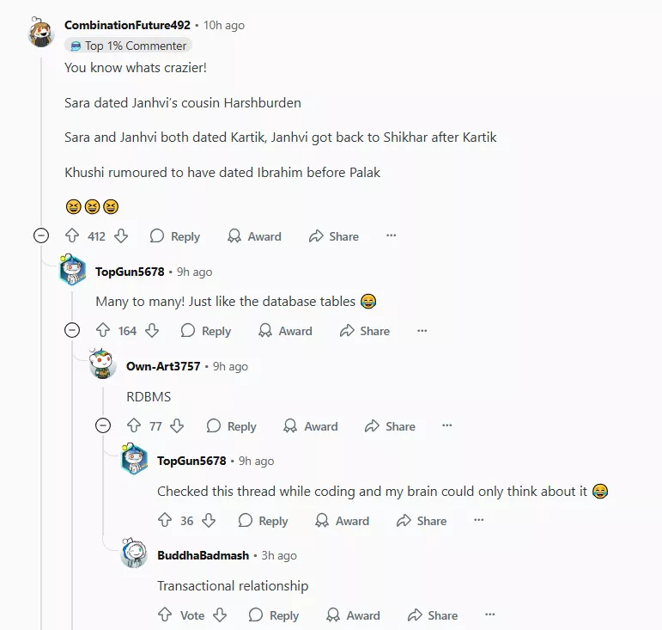
Task: Downvote CombinationFuture492's top comment
Action: (121, 236)
